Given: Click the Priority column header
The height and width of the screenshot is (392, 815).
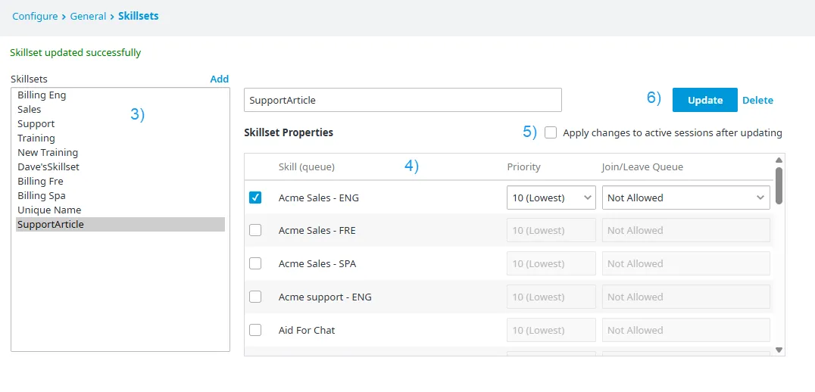Looking at the screenshot, I should 524,167.
